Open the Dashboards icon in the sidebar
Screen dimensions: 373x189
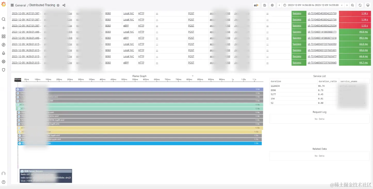point(4,36)
